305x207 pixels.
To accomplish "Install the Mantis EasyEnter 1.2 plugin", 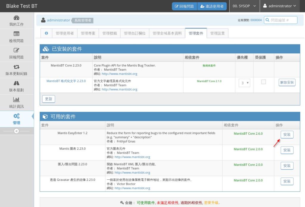I will pyautogui.click(x=287, y=135).
